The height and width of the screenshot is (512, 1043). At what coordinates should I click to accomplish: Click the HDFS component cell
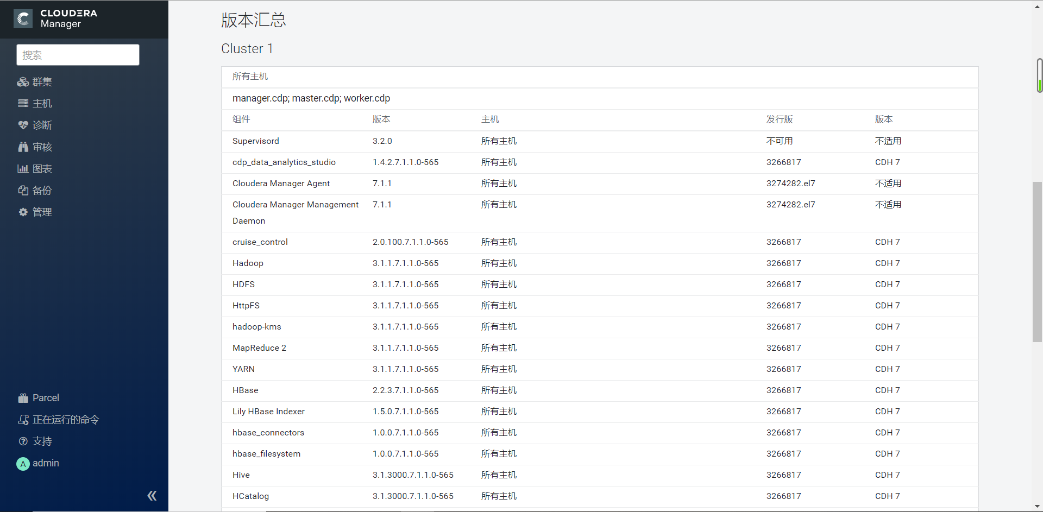click(x=243, y=285)
